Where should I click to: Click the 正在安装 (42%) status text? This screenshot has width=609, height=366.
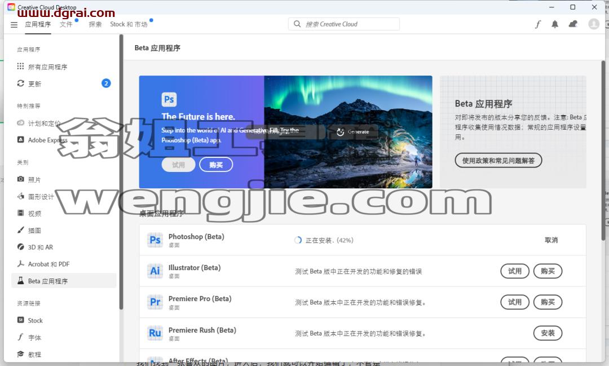pyautogui.click(x=329, y=240)
